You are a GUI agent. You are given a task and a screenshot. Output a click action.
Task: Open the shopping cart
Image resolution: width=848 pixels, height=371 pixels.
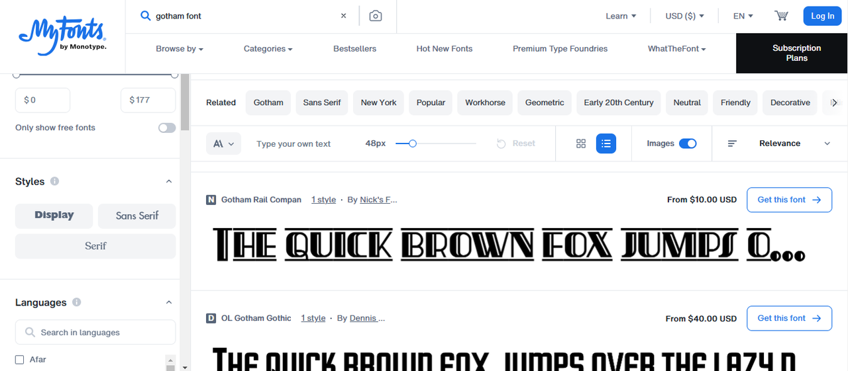(781, 16)
